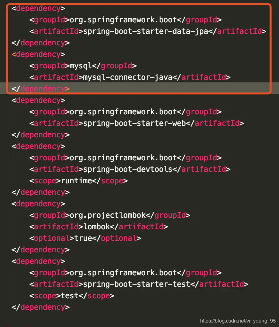Click the runtime scope value
Image resolution: width=279 pixels, height=327 pixels.
point(77,181)
